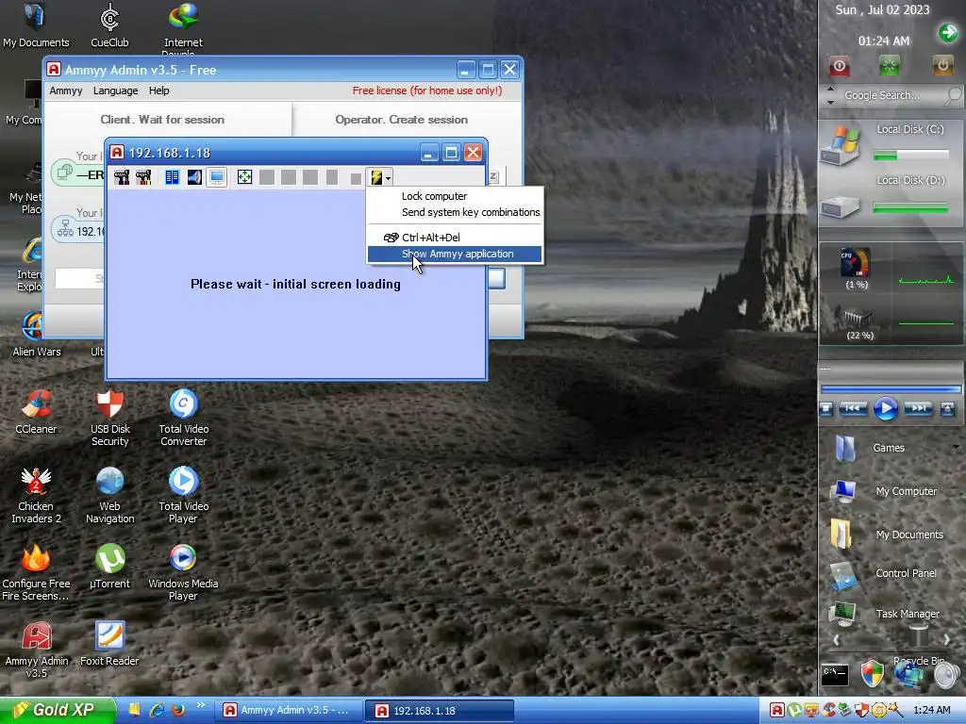Skip to next track in sidebar

(918, 409)
